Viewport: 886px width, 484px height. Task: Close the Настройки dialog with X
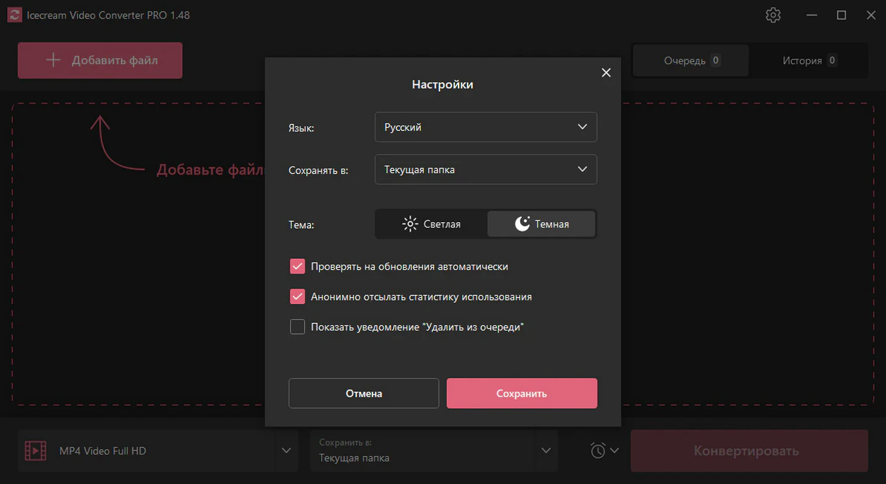606,73
